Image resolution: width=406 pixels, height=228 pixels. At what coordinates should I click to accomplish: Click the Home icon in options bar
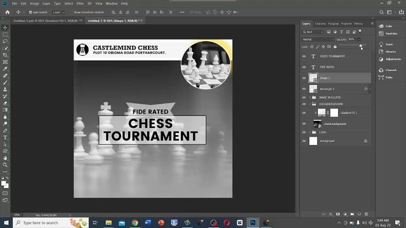[7, 12]
